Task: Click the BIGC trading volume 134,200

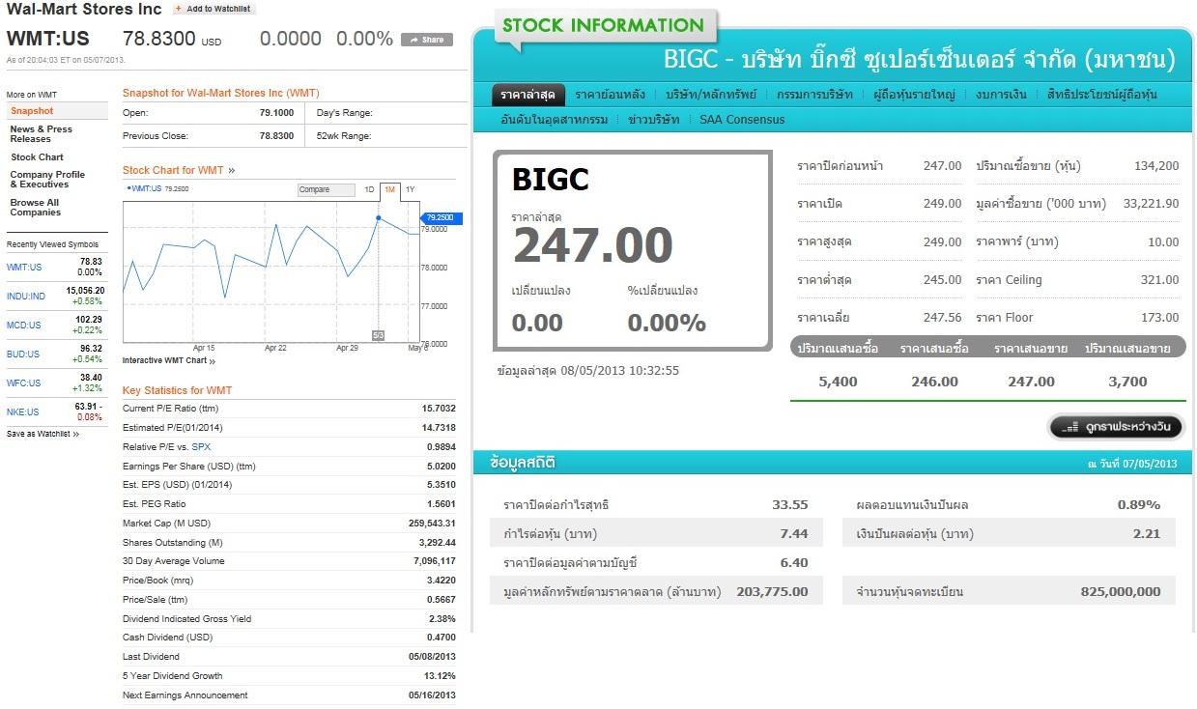Action: [1156, 166]
